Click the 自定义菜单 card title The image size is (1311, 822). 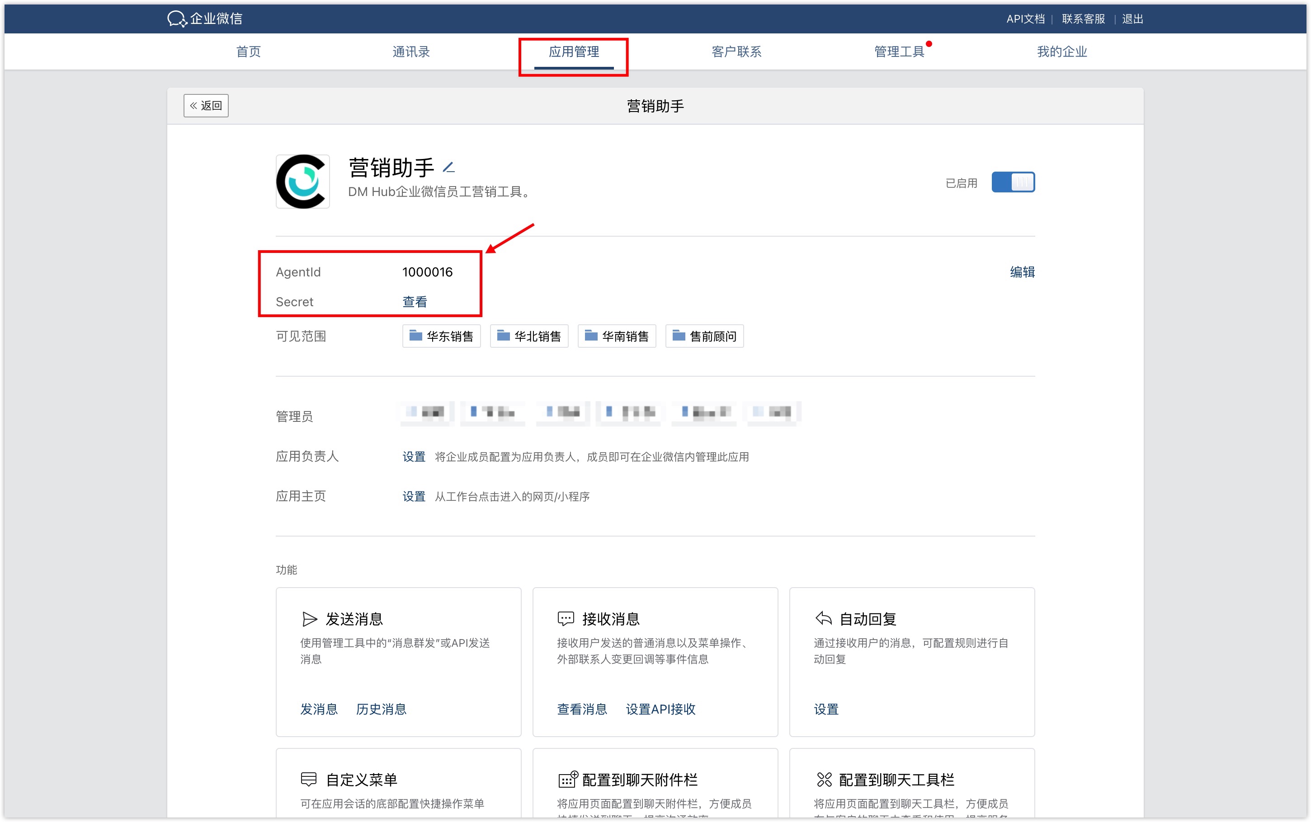(x=361, y=780)
